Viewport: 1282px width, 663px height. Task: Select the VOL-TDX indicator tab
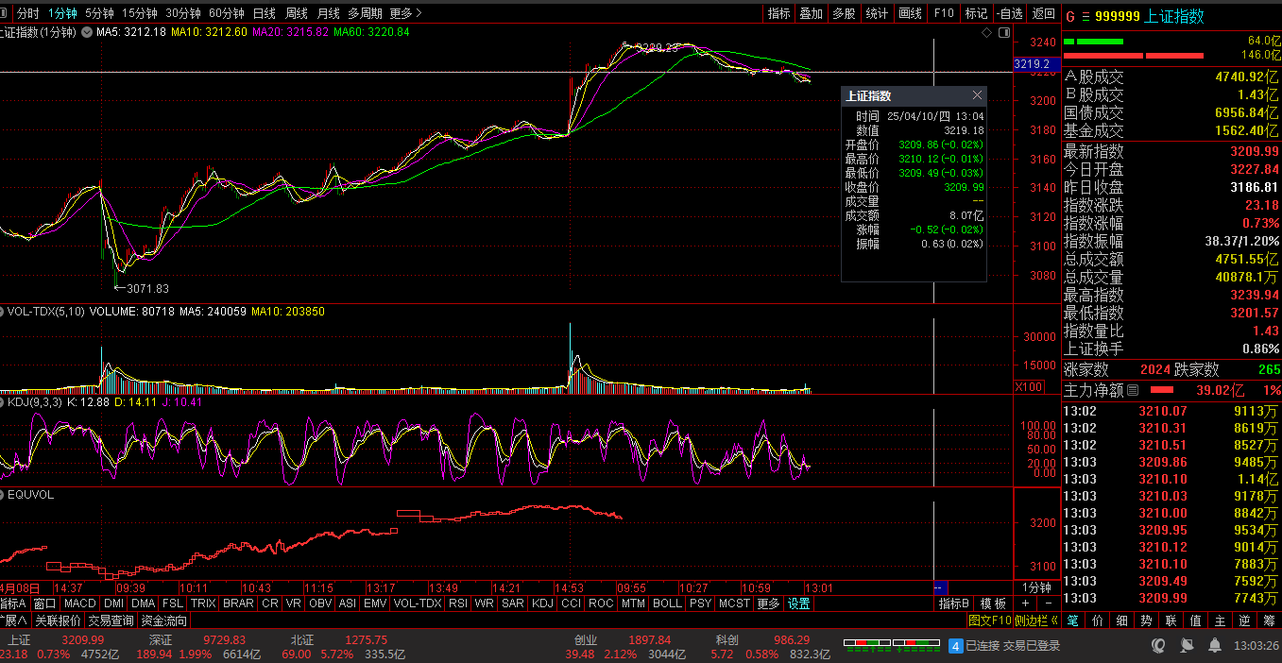tap(418, 603)
